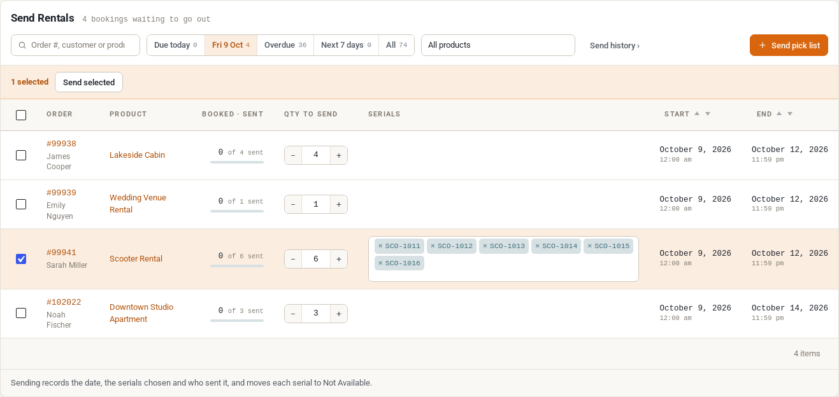Switch to Next 7 days tab
The image size is (839, 397).
point(346,45)
